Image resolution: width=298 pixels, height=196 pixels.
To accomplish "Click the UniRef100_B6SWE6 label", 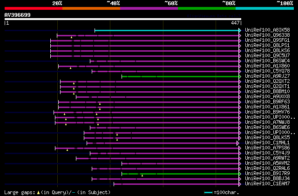I will click(x=267, y=128).
